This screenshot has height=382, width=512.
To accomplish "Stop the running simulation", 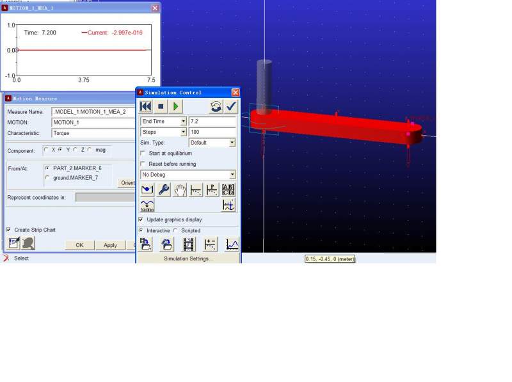I will [x=161, y=106].
